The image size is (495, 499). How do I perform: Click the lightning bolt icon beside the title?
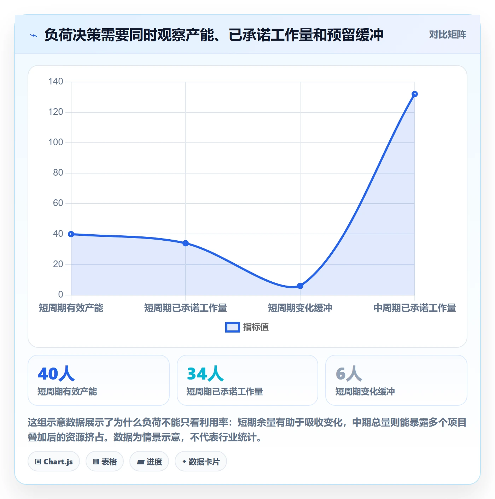[34, 35]
